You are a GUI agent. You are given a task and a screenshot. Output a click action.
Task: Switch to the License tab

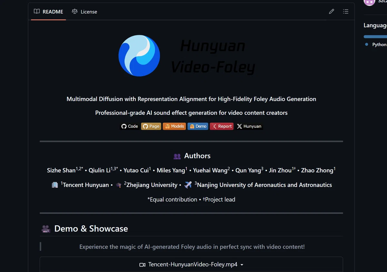pos(84,12)
